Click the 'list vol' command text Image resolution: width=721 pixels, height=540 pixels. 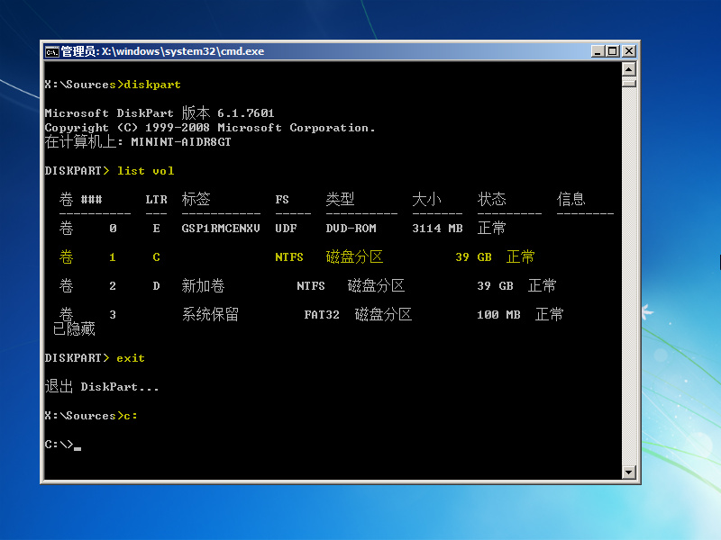pyautogui.click(x=145, y=171)
